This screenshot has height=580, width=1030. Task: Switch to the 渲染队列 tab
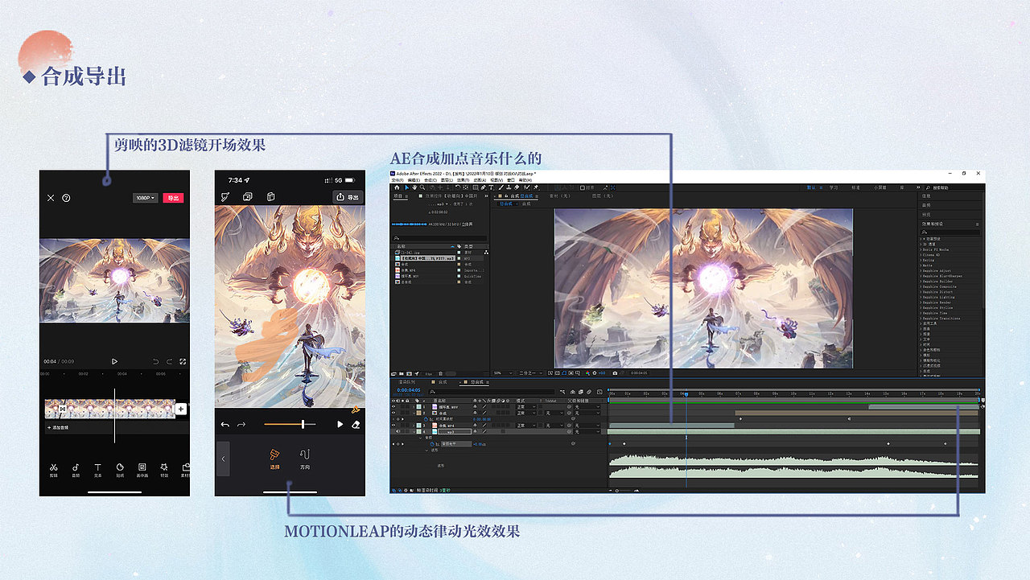point(407,382)
